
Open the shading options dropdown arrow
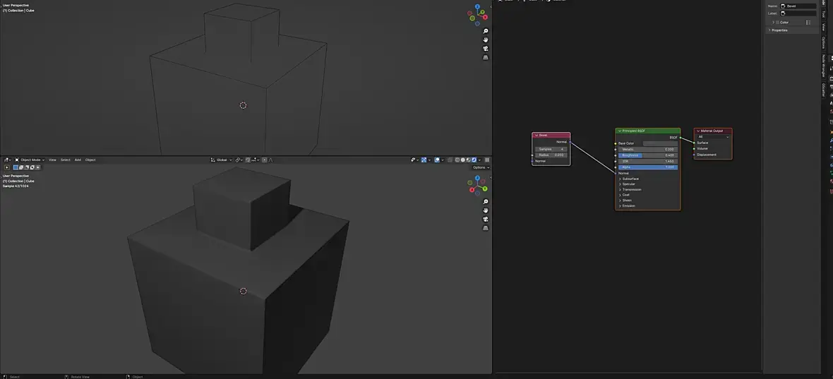click(479, 160)
